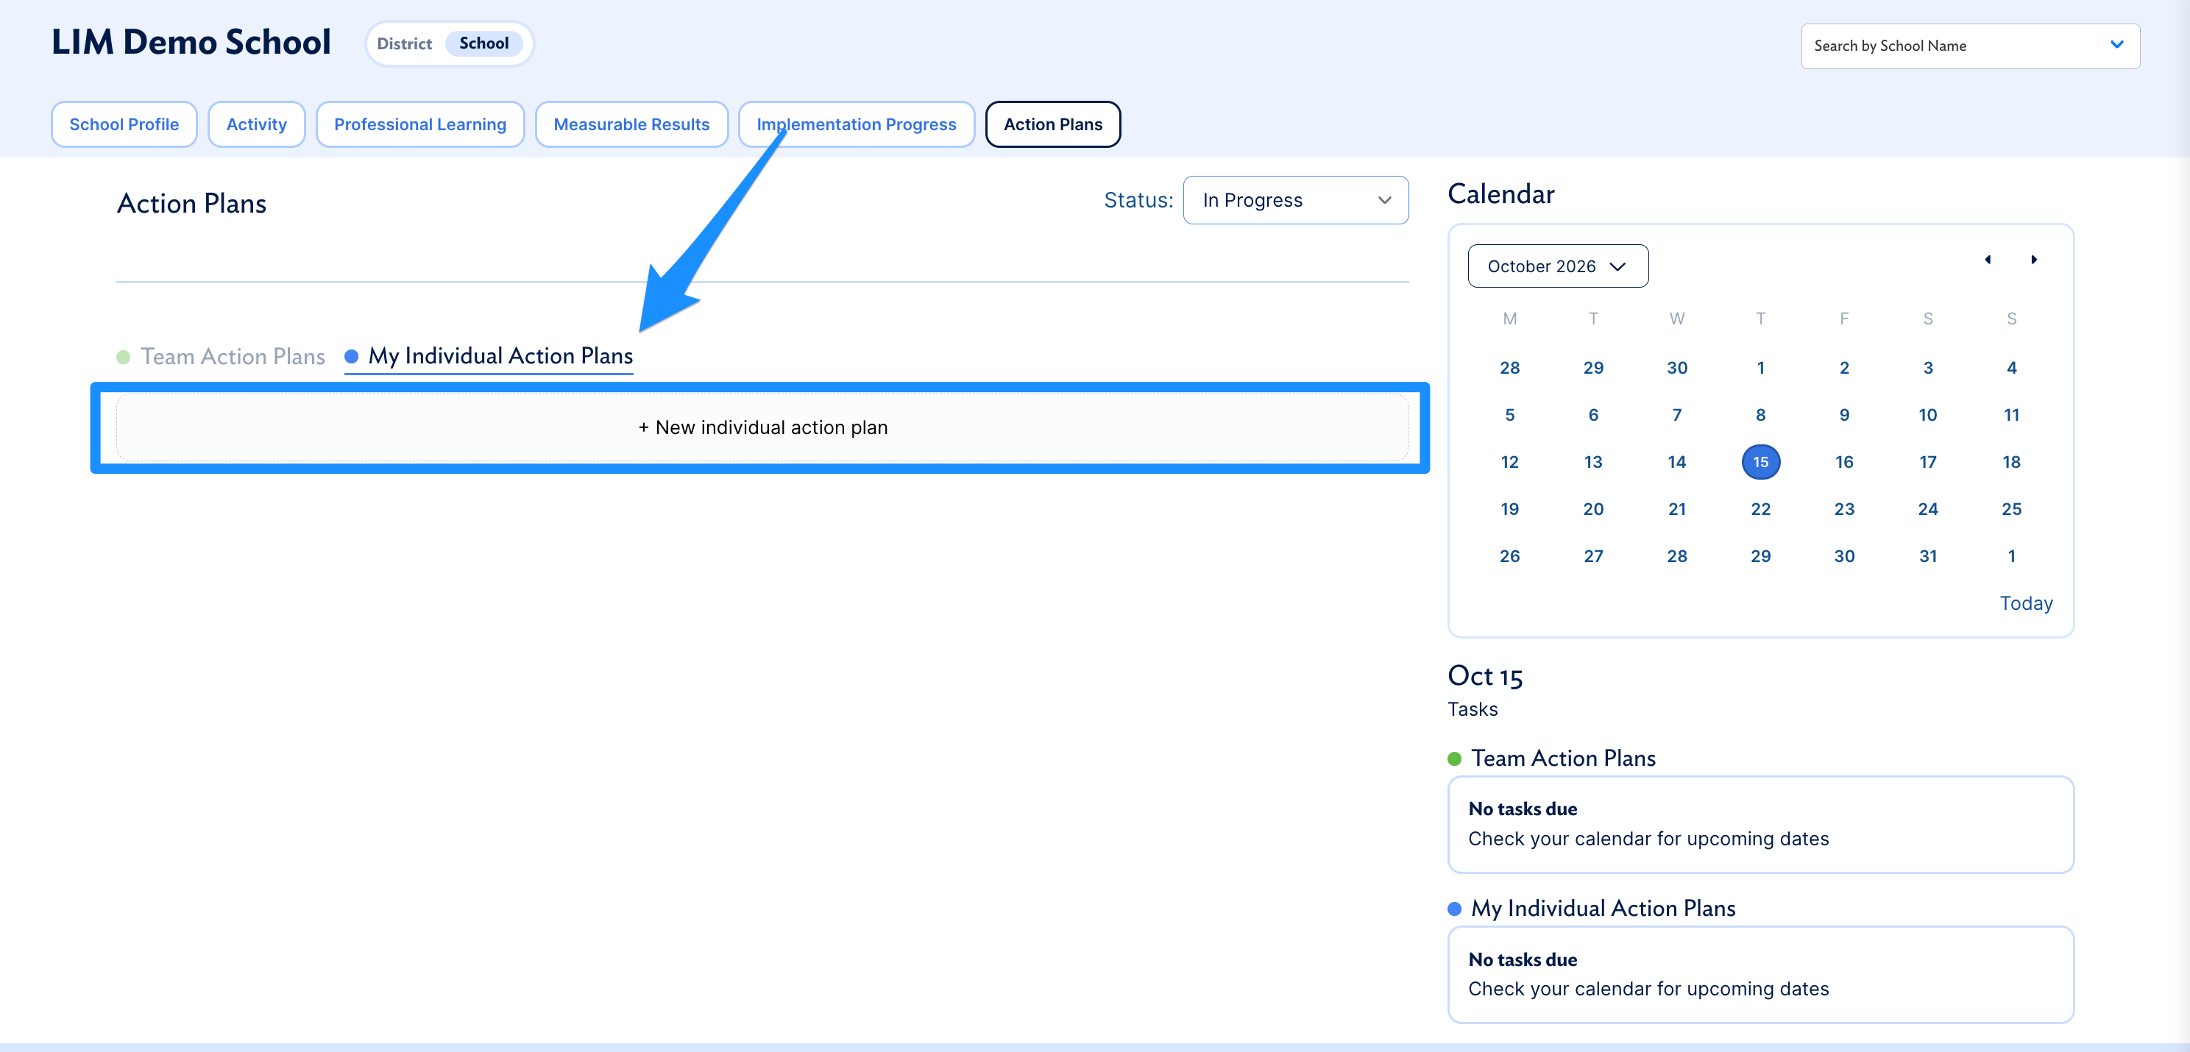Select October 25 on the calendar
The width and height of the screenshot is (2190, 1052).
coord(2011,509)
